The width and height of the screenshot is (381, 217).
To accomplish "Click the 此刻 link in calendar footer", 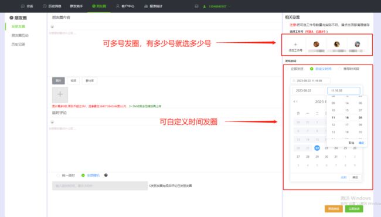I will click(x=343, y=177).
